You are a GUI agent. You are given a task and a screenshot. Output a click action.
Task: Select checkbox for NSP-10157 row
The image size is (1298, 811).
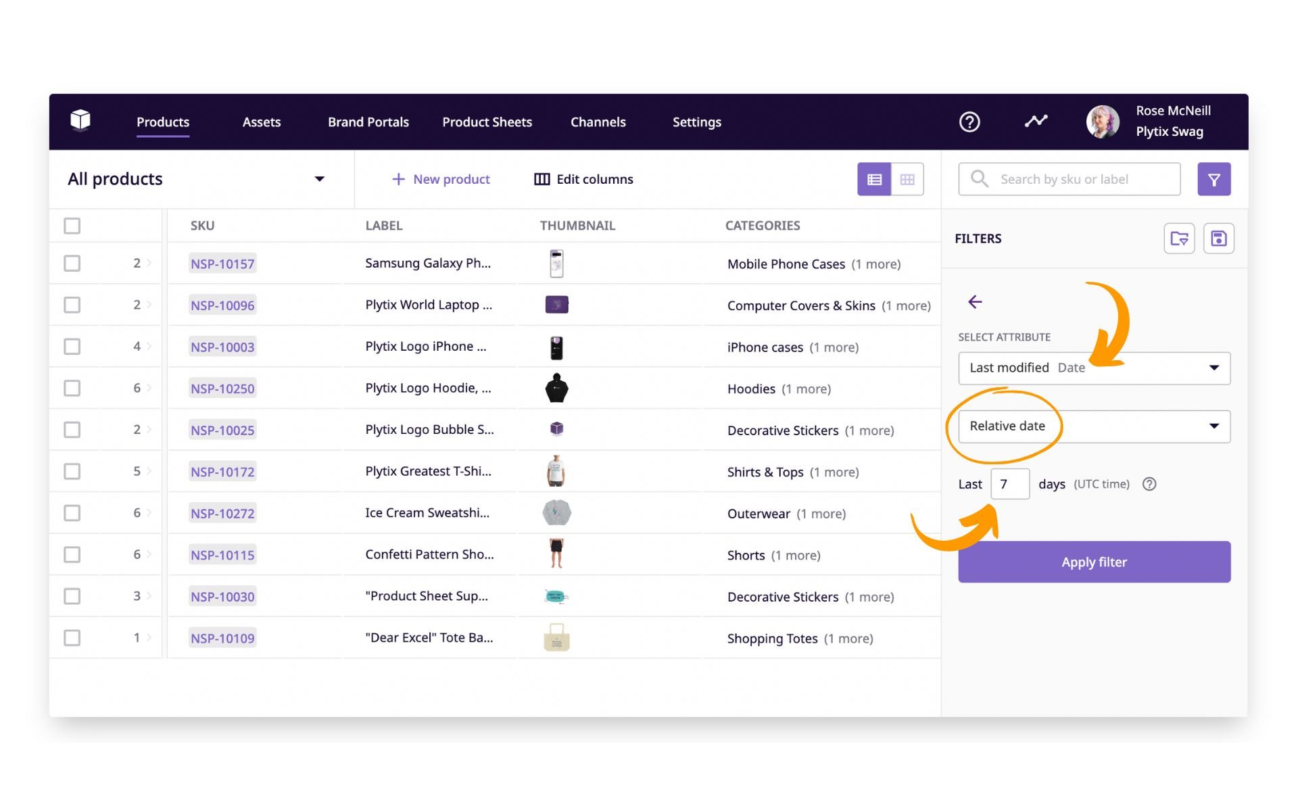coord(72,264)
